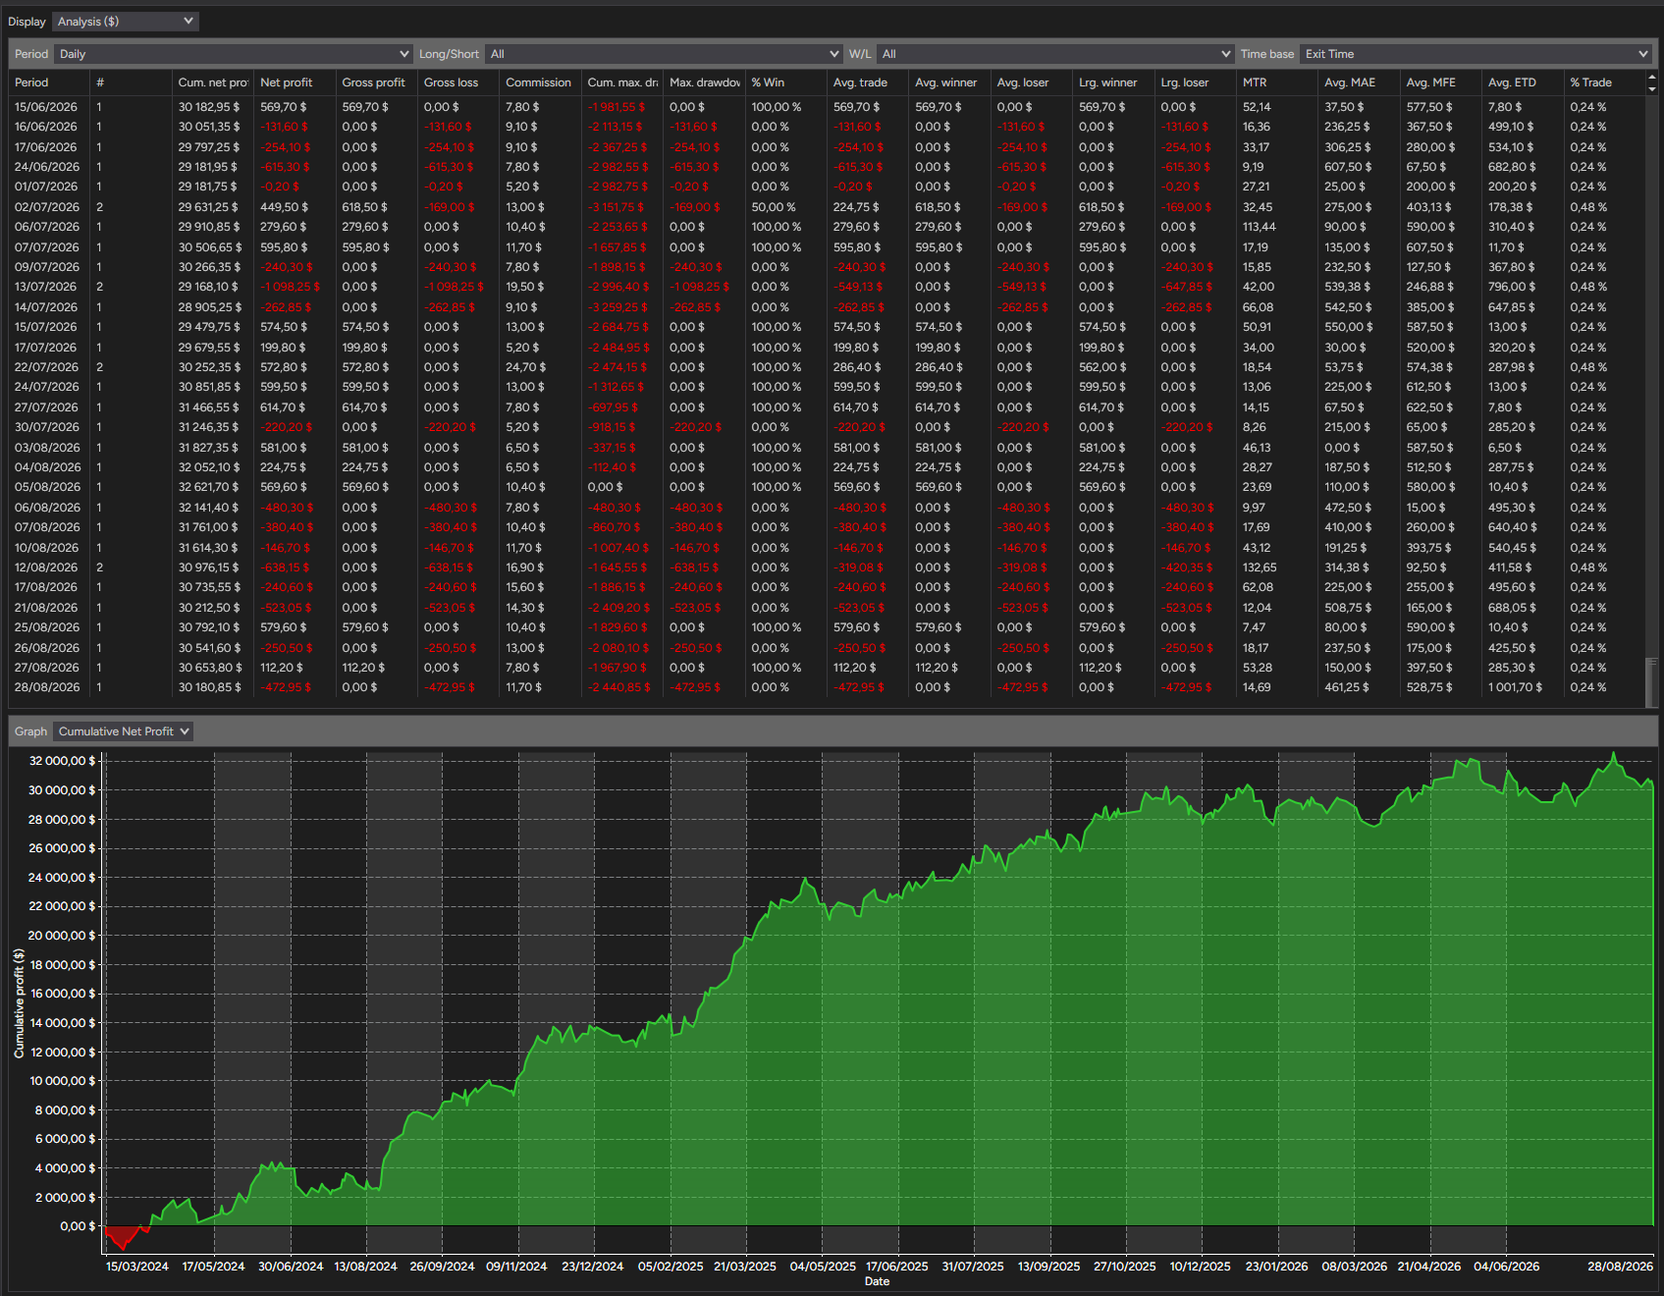1664x1296 pixels.
Task: Select the 16/06/2026 row
Action: point(827,127)
